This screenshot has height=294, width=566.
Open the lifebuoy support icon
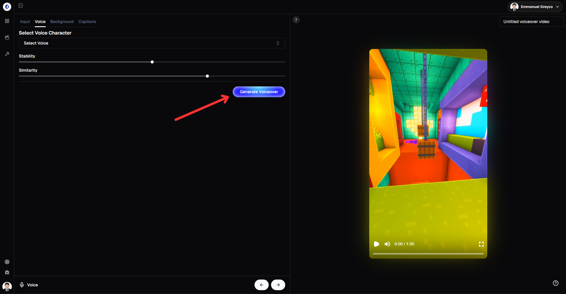point(7,262)
